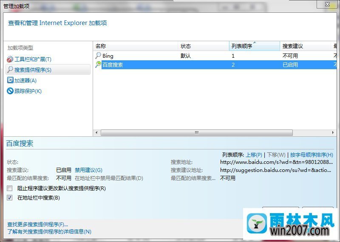
Task: Click the horizontal scrollbar thumb in list
Action: (x=197, y=132)
